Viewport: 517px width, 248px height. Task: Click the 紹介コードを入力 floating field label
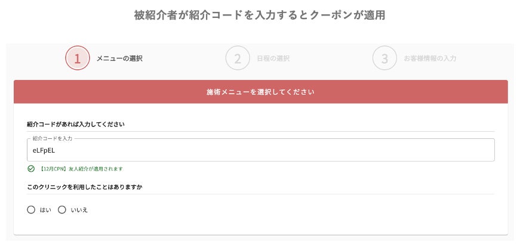pos(52,138)
